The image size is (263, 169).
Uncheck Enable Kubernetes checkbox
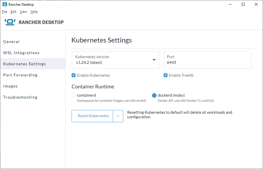[x=74, y=75]
